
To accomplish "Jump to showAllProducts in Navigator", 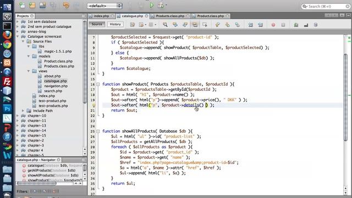I will (53, 175).
